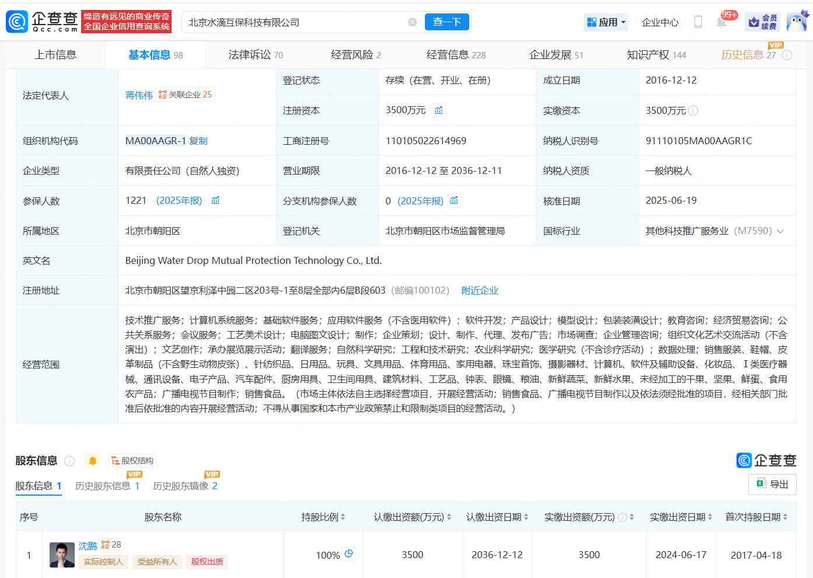This screenshot has height=578, width=813.
Task: Open the mobile app phone icon
Action: coord(698,22)
